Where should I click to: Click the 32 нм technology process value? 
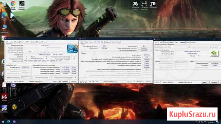(30, 52)
